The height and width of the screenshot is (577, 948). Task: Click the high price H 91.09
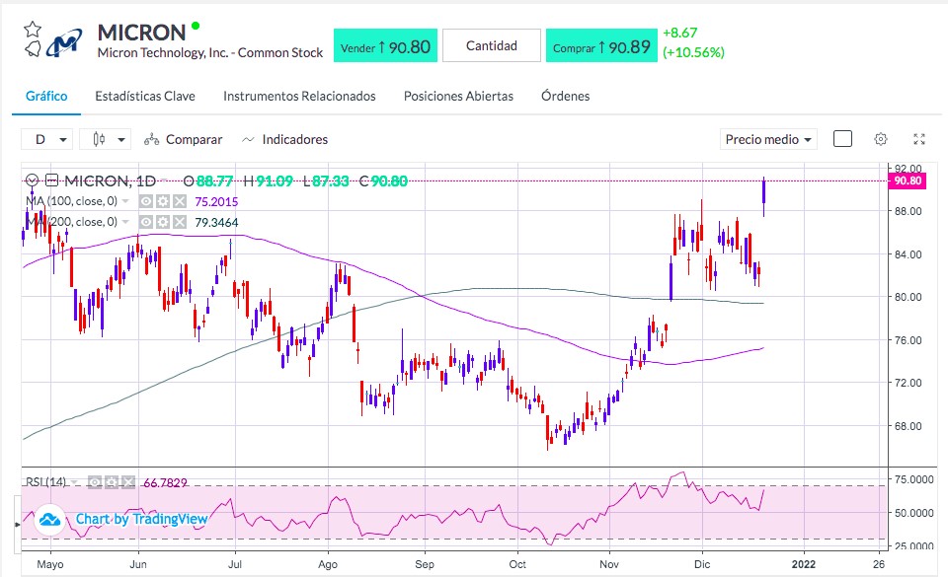click(268, 180)
